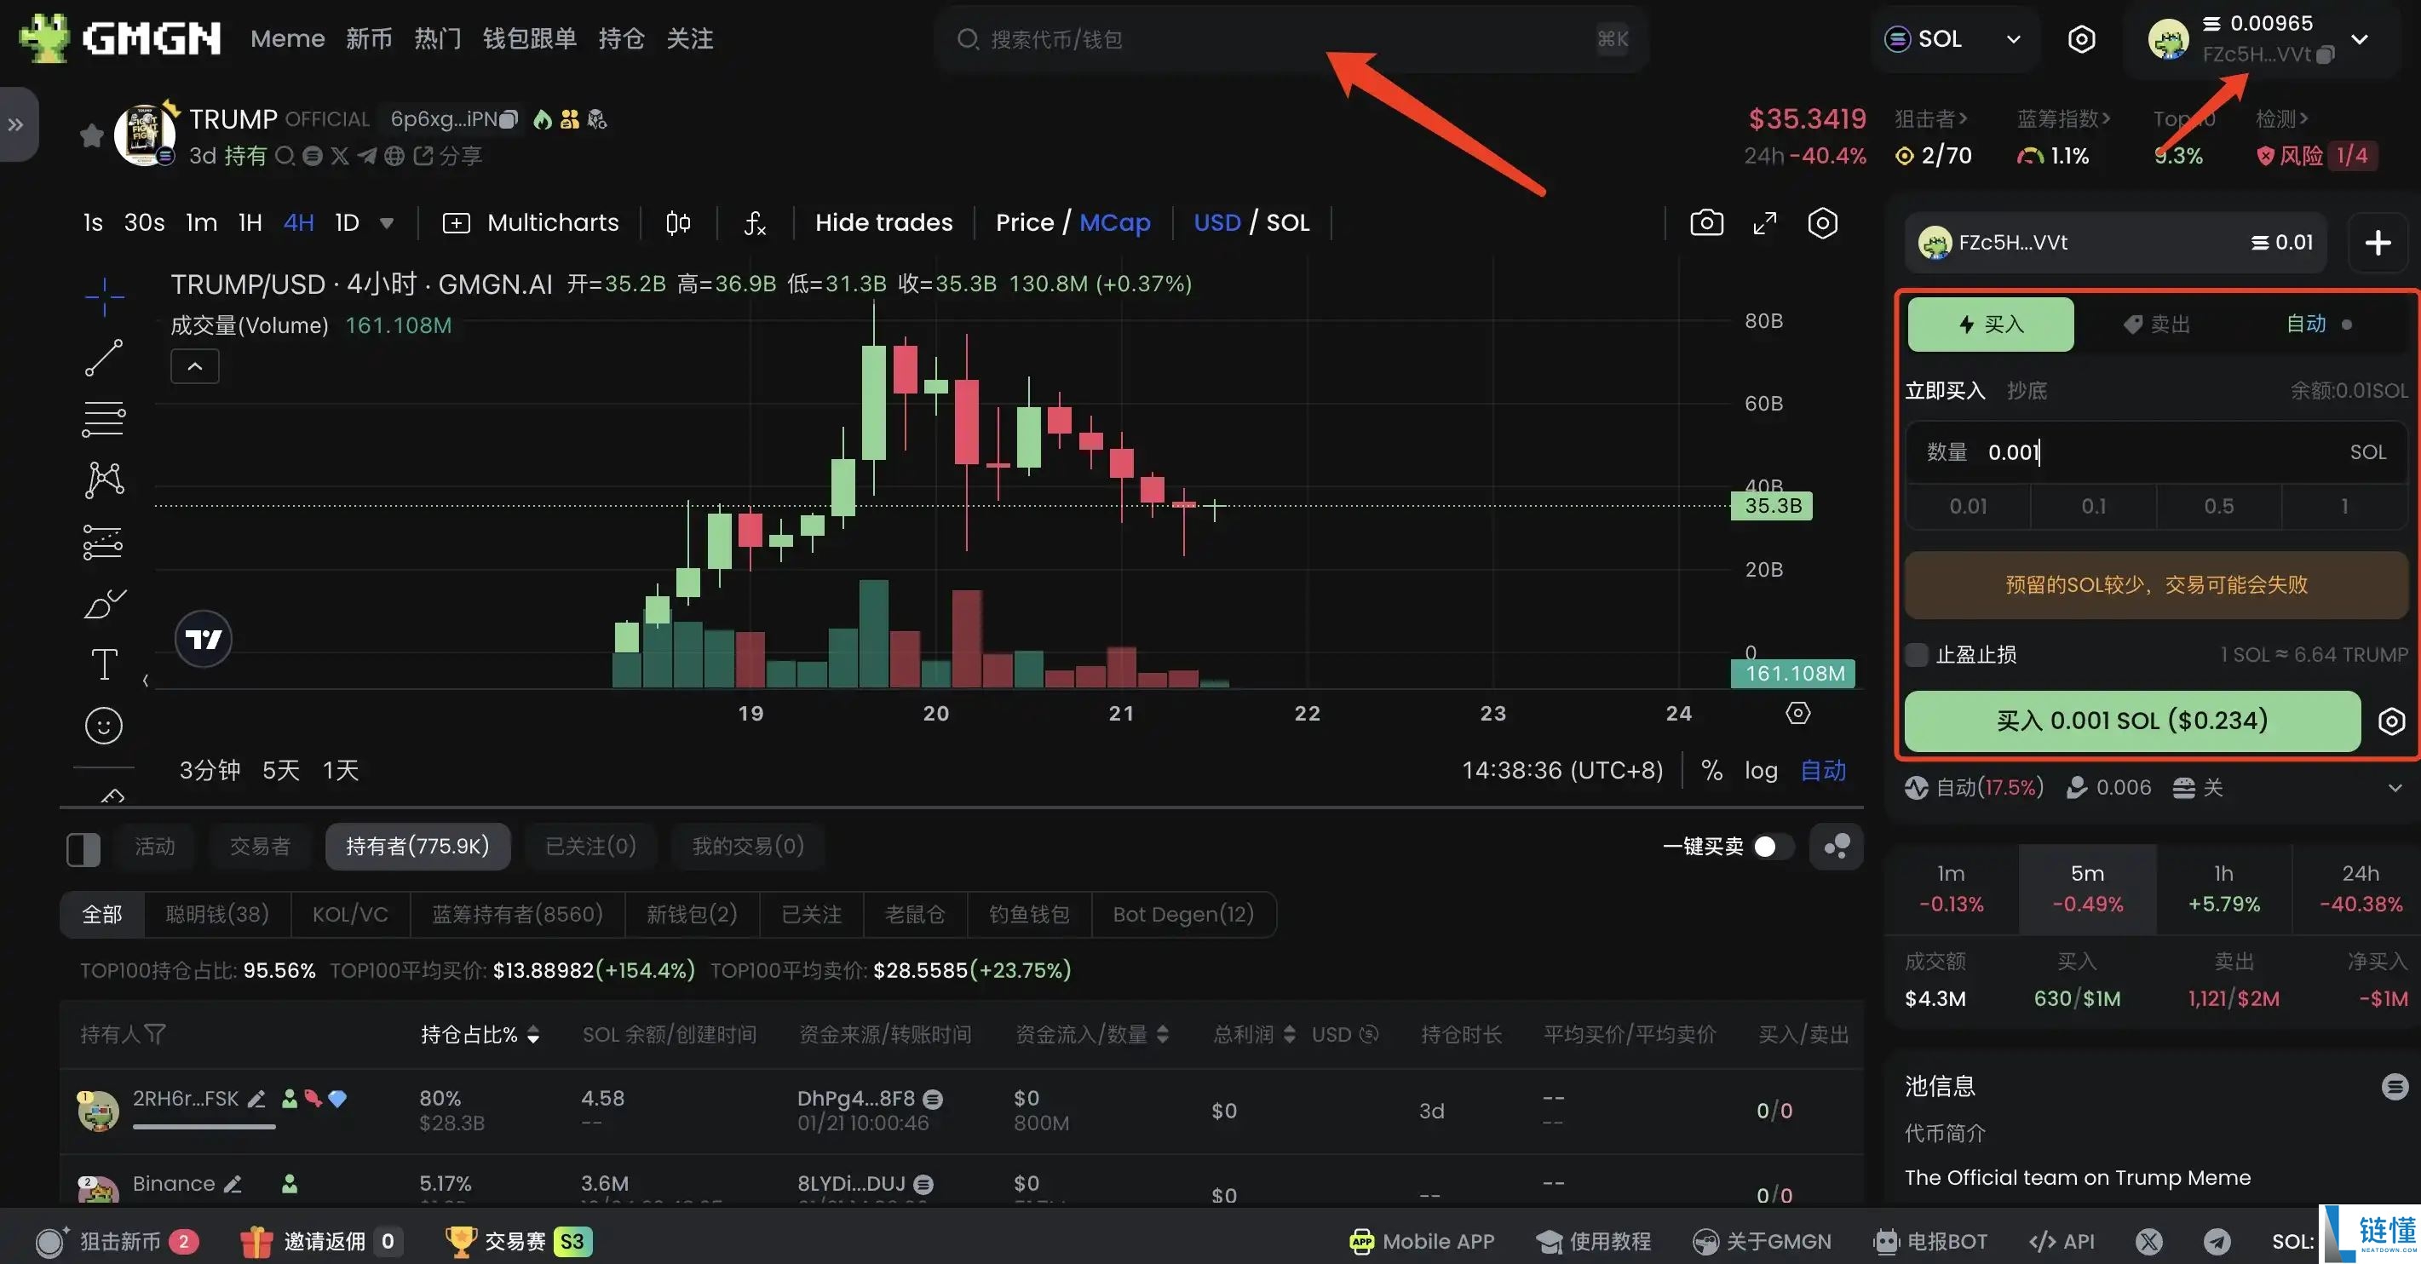Viewport: 2421px width, 1264px height.
Task: Select the trend line drawing tool
Action: click(x=103, y=358)
